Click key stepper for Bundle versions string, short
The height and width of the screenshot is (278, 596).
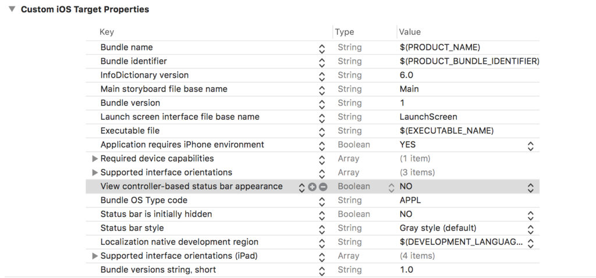(x=321, y=271)
